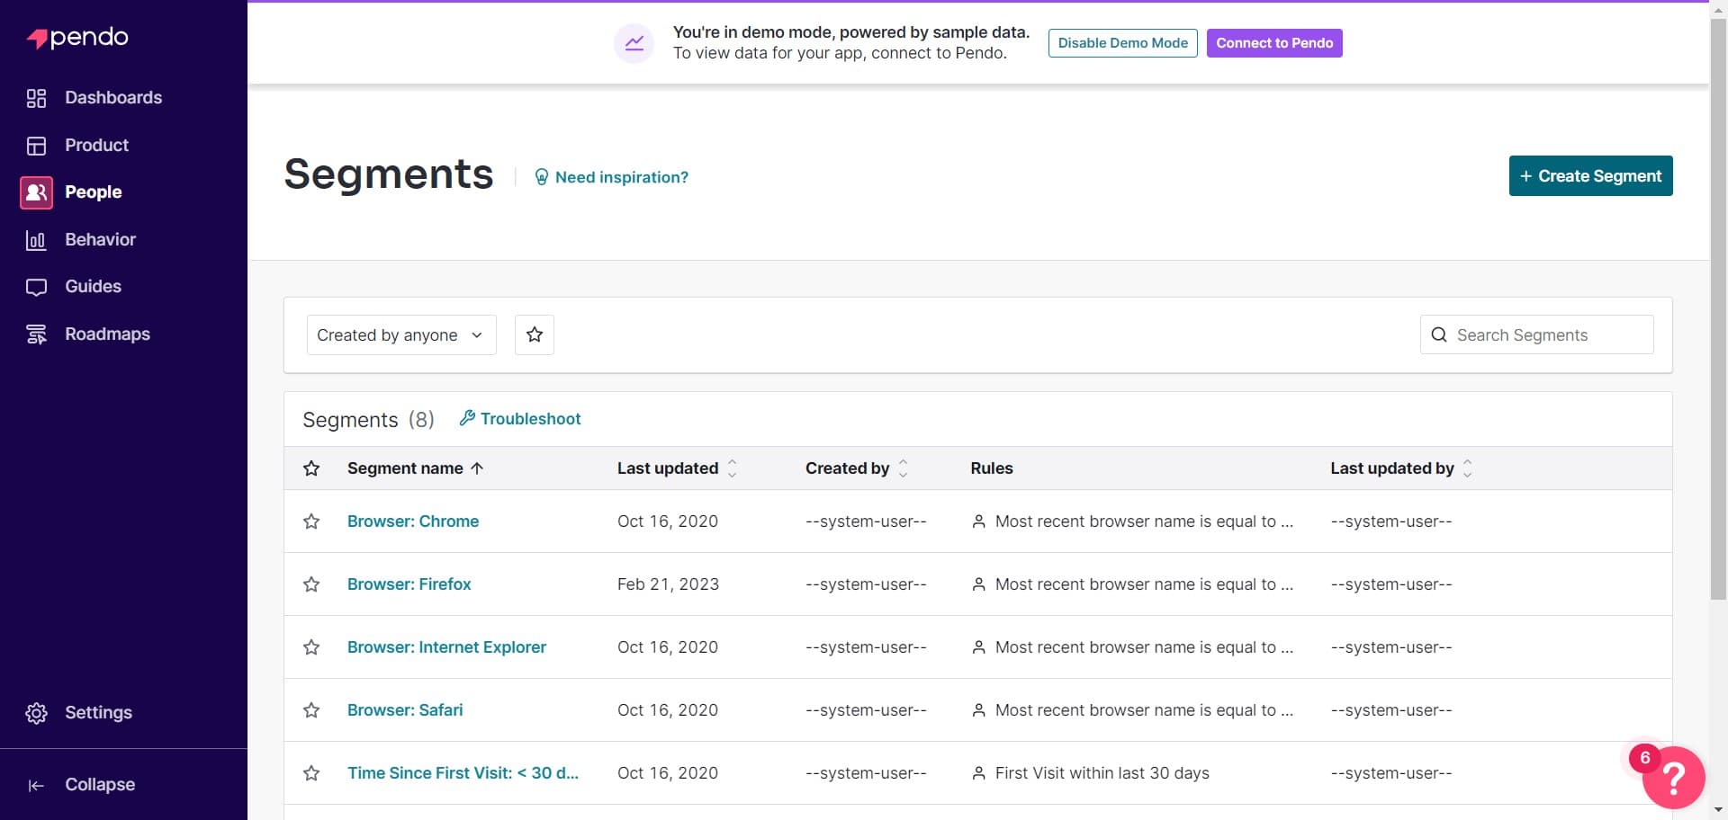This screenshot has width=1728, height=820.
Task: Toggle the favorites-only filter star
Action: click(x=534, y=334)
